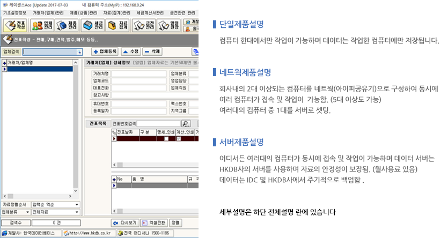
Task: Toggle the 명세.인쇄 checkbox in the row
Action: (x=166, y=139)
